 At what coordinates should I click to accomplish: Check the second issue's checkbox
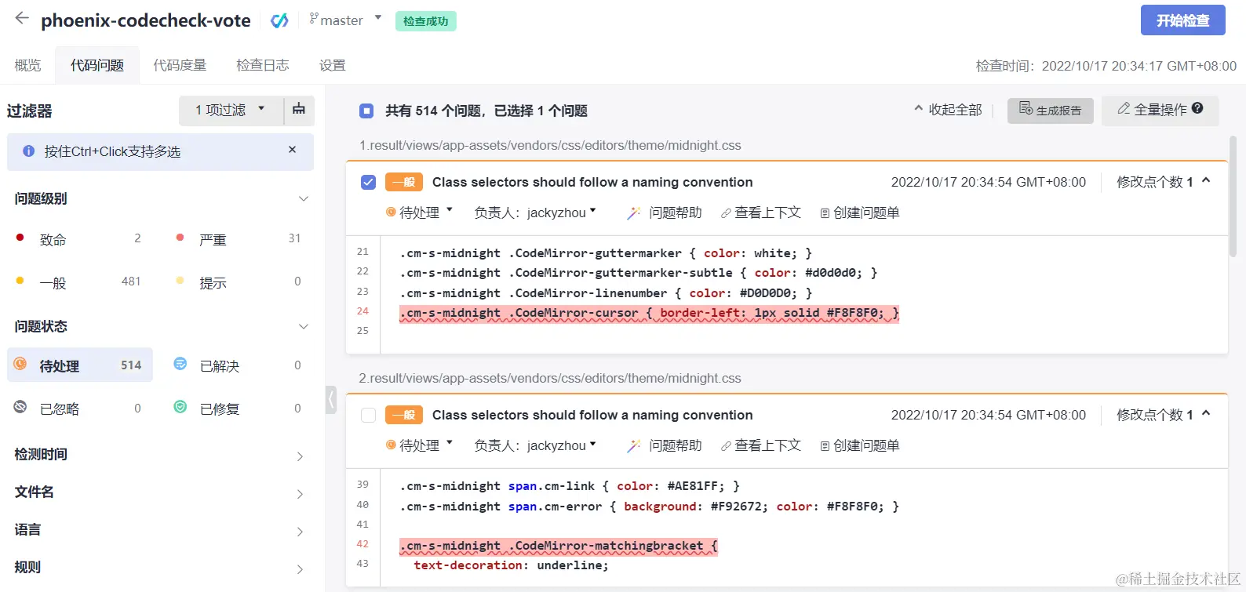coord(368,415)
